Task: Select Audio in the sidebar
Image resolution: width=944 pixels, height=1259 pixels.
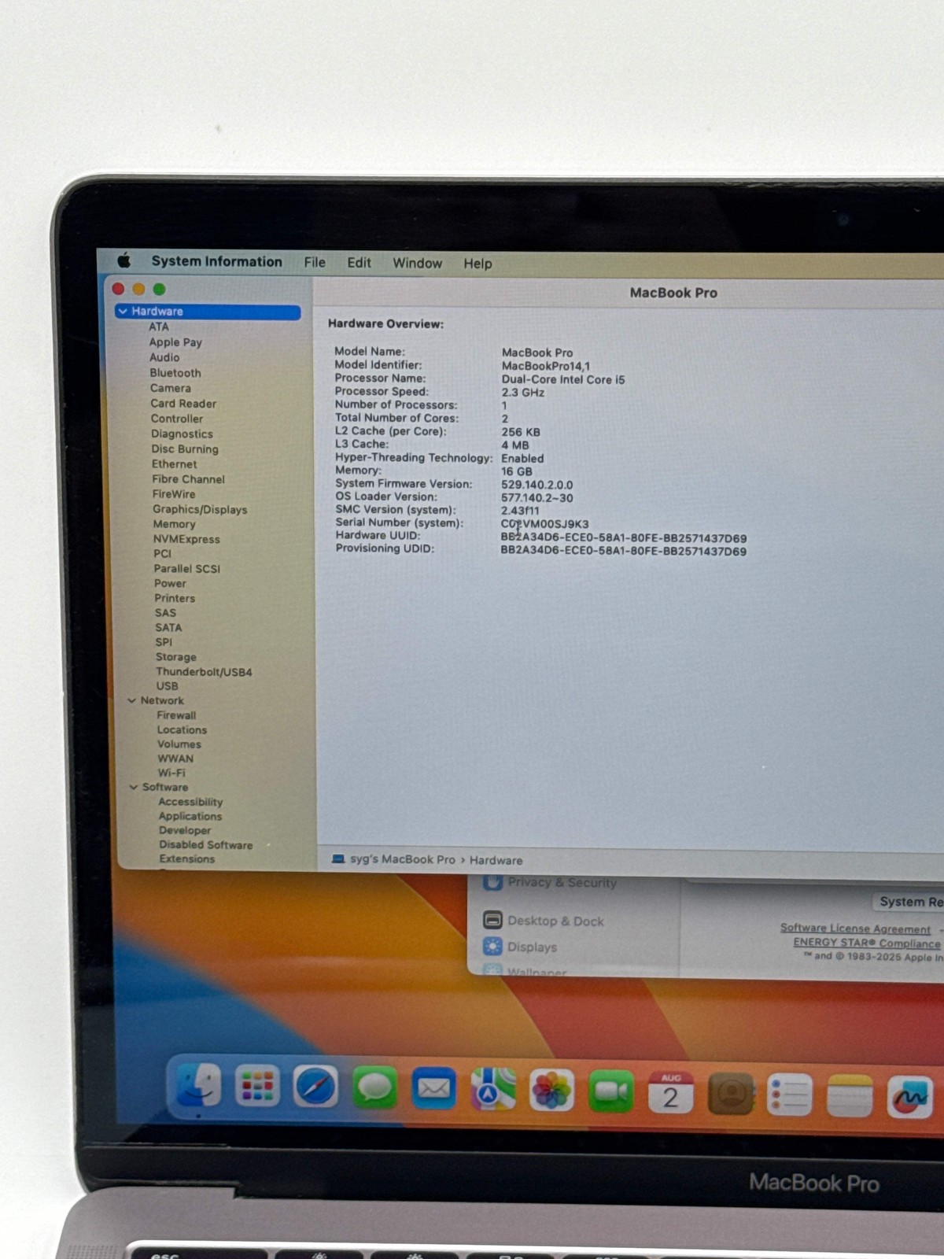Action: point(164,357)
